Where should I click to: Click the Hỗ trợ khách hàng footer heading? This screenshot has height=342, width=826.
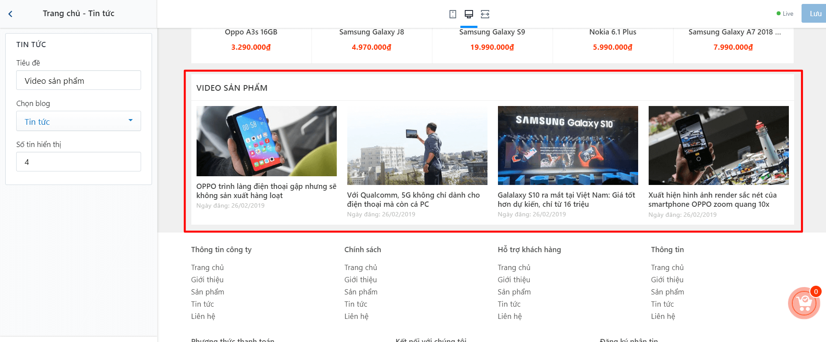click(x=529, y=250)
